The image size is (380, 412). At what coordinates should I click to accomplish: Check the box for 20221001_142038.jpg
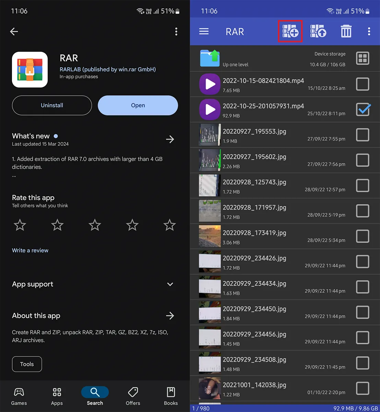click(363, 388)
